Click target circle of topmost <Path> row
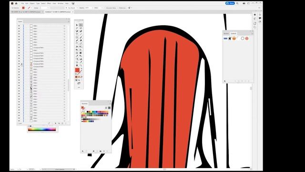The width and height of the screenshot is (305, 172). [65, 26]
